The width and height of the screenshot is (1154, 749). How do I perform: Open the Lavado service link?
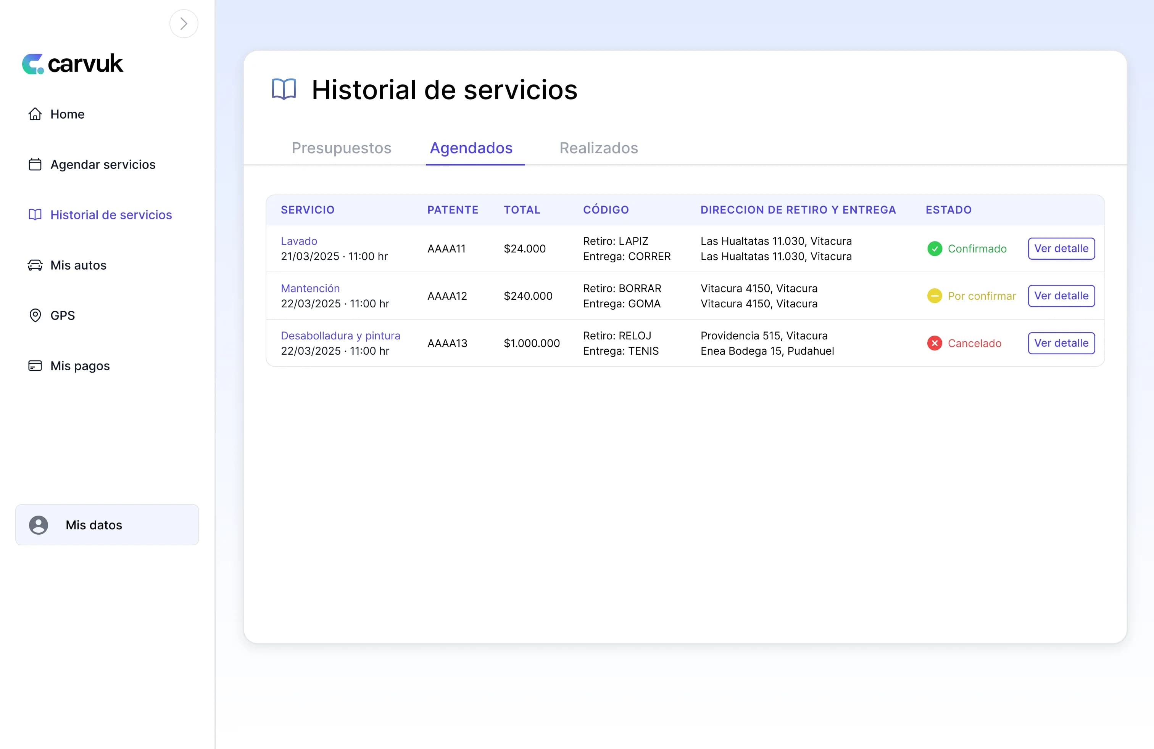299,241
